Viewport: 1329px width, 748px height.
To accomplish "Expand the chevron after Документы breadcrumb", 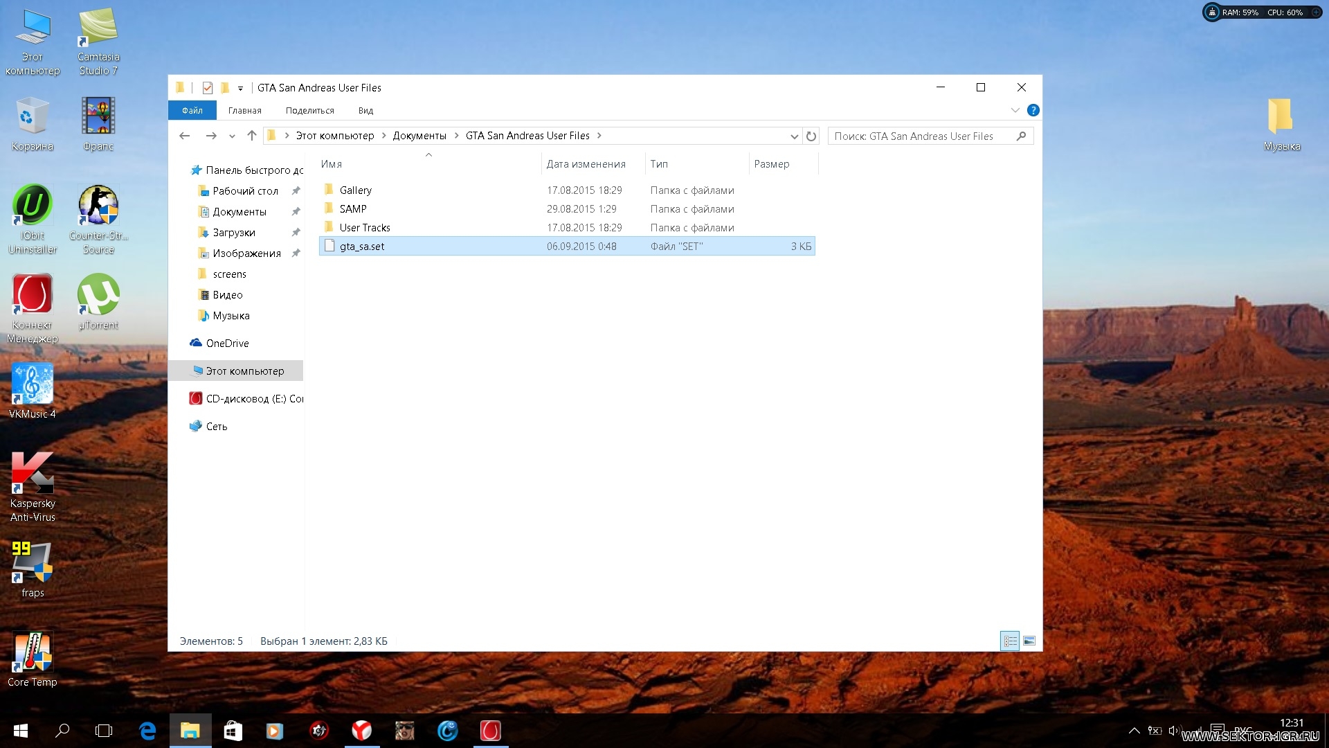I will 456,136.
